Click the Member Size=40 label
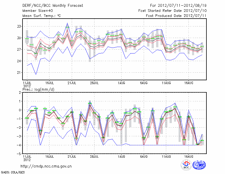This screenshot has height=174, width=225. tap(37, 10)
